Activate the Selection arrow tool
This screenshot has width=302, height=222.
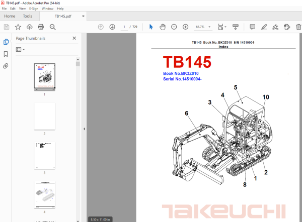151,27
